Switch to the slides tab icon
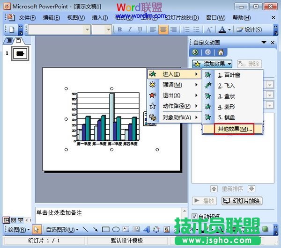The height and width of the screenshot is (248, 281). click(18, 41)
